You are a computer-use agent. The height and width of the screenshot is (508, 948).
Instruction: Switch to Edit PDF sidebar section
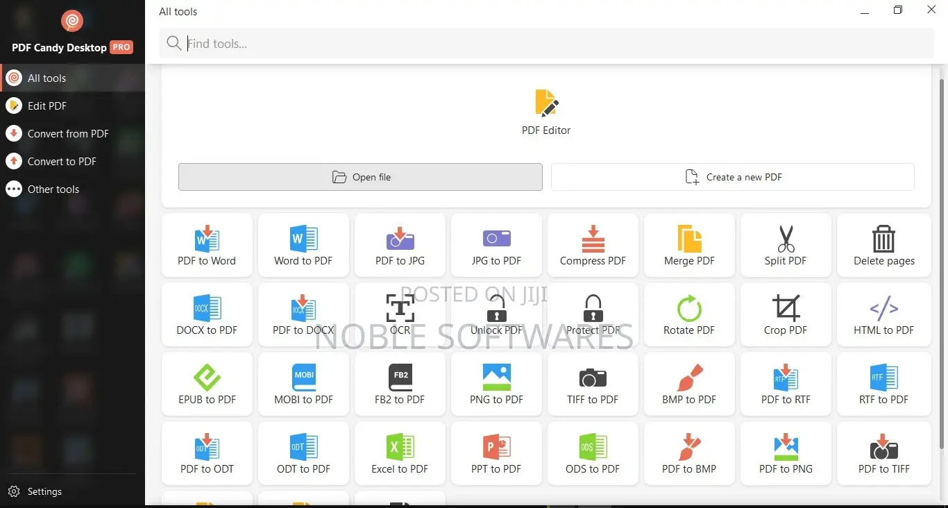[72, 105]
